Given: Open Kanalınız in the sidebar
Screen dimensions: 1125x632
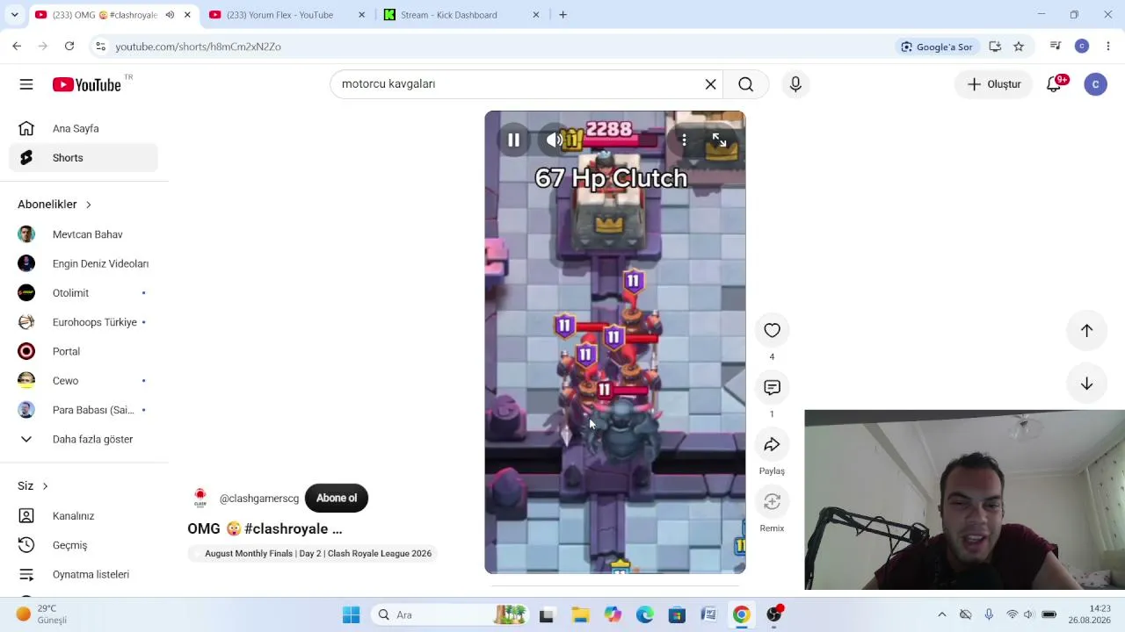Looking at the screenshot, I should coord(84,516).
